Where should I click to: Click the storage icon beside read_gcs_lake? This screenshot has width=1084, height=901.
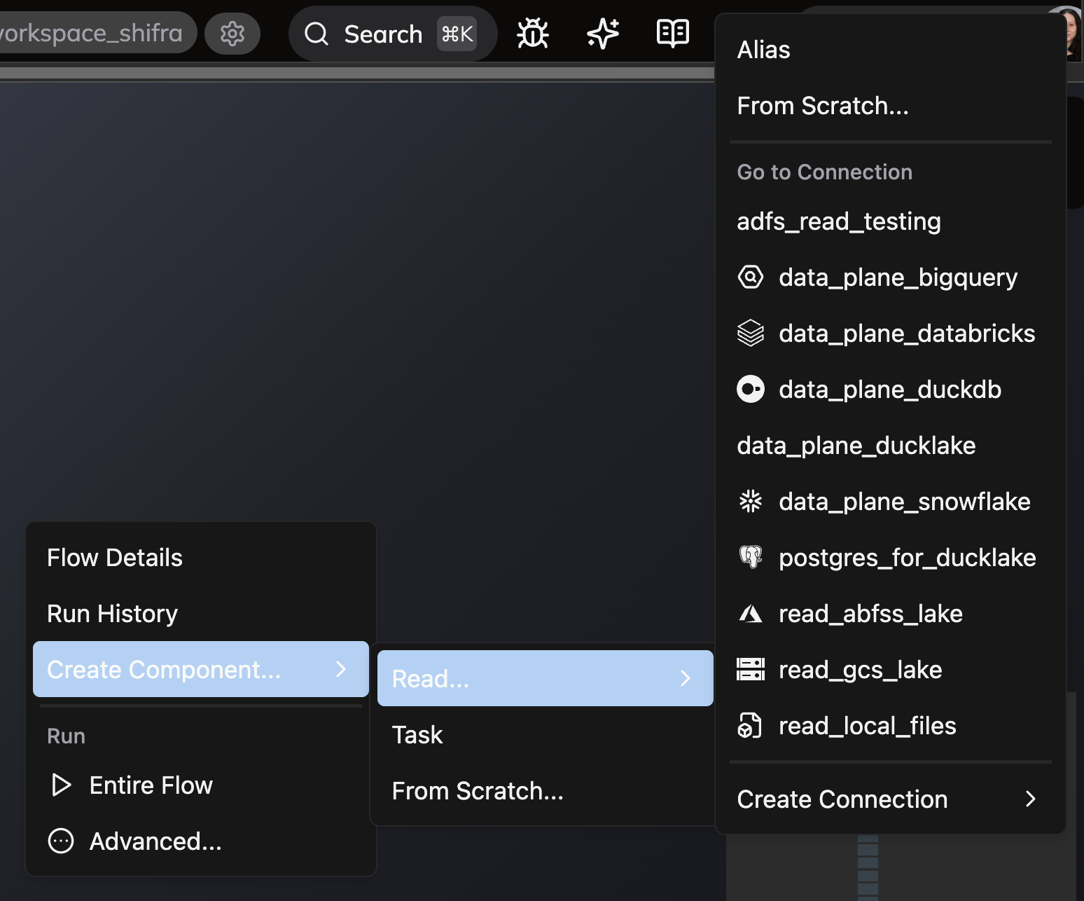[750, 669]
